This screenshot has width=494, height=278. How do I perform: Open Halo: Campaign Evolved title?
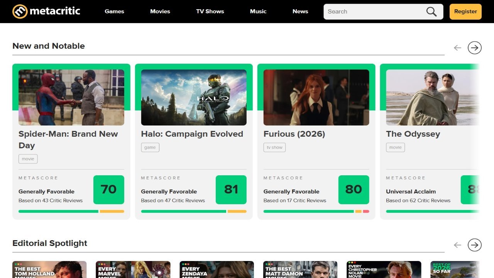[x=192, y=134]
